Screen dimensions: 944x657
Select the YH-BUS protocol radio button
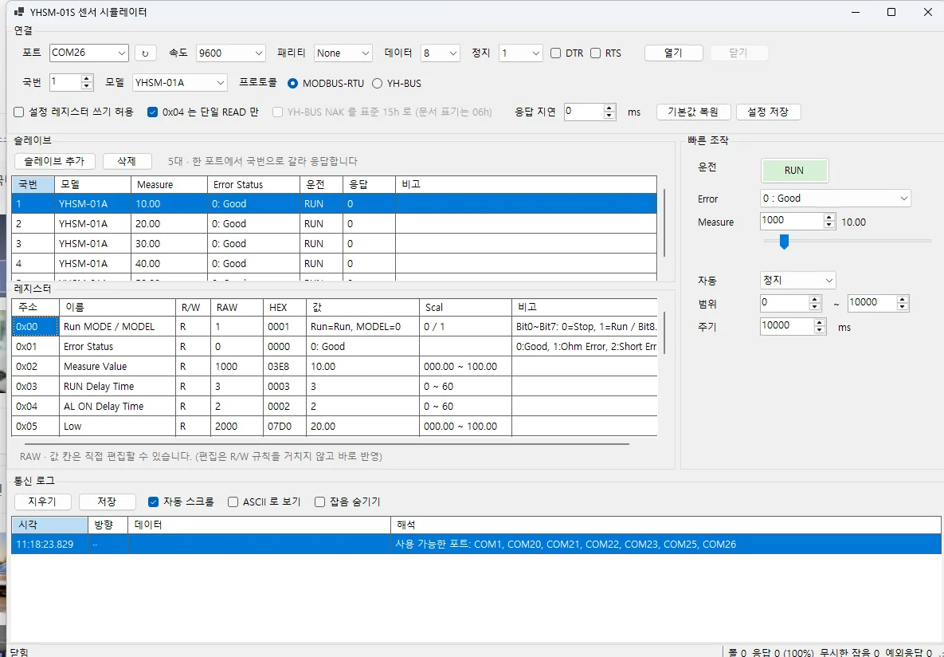pyautogui.click(x=378, y=83)
